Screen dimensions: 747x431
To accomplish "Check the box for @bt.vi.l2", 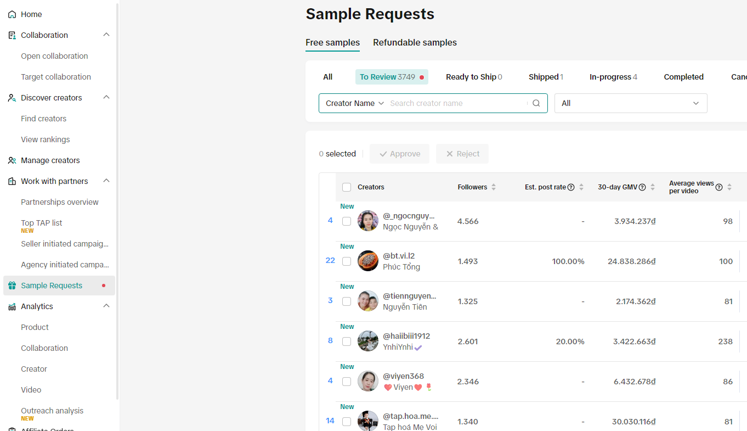I will pos(347,261).
